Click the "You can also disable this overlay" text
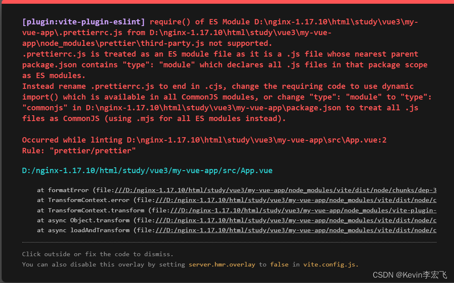 tap(104, 264)
